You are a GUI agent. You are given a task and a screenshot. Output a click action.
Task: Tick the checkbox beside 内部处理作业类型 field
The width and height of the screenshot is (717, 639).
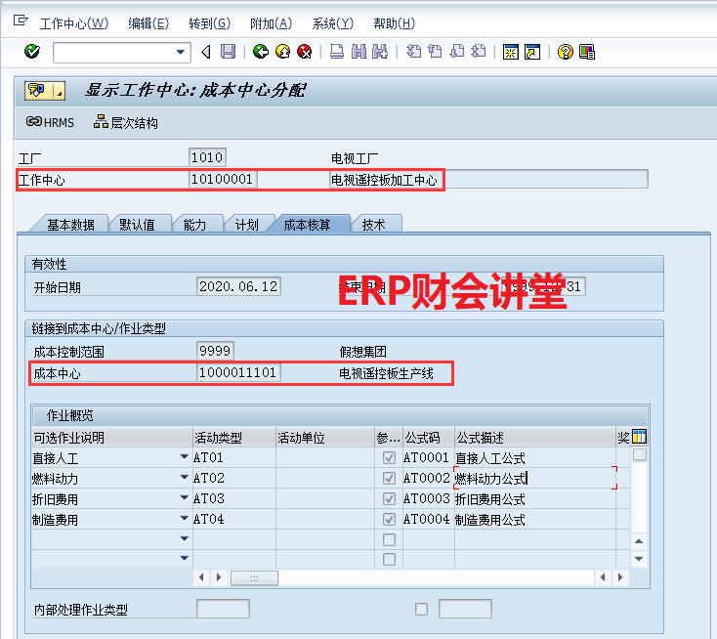[421, 610]
